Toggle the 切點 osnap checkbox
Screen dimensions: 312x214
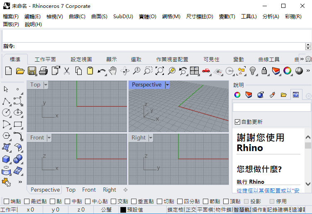tap(159, 202)
